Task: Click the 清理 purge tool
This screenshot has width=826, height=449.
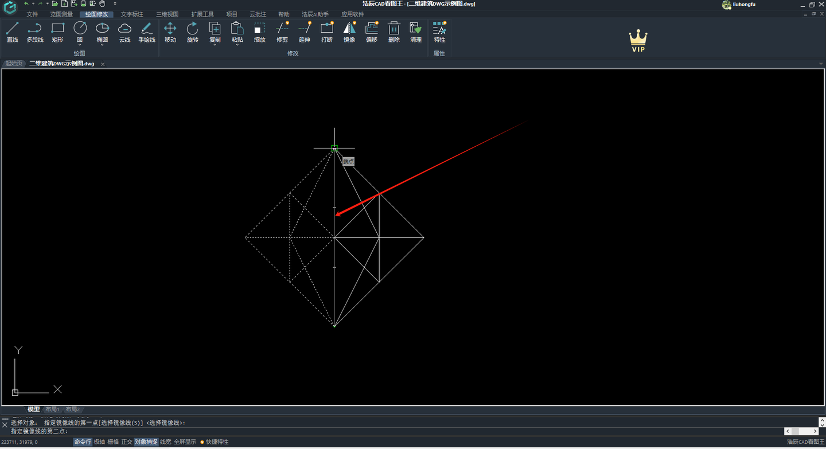Action: click(416, 32)
